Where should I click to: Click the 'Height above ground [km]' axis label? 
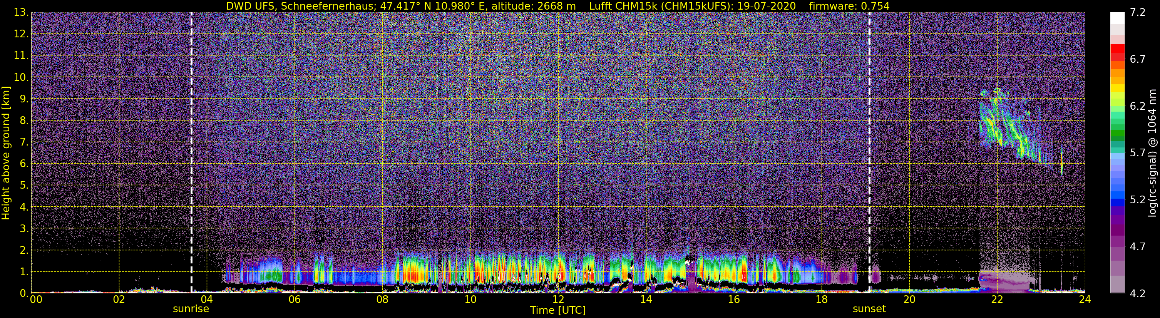[6, 153]
